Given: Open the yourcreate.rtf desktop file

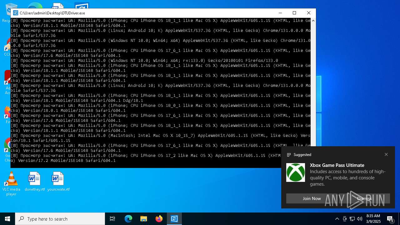Looking at the screenshot, I should 58,182.
